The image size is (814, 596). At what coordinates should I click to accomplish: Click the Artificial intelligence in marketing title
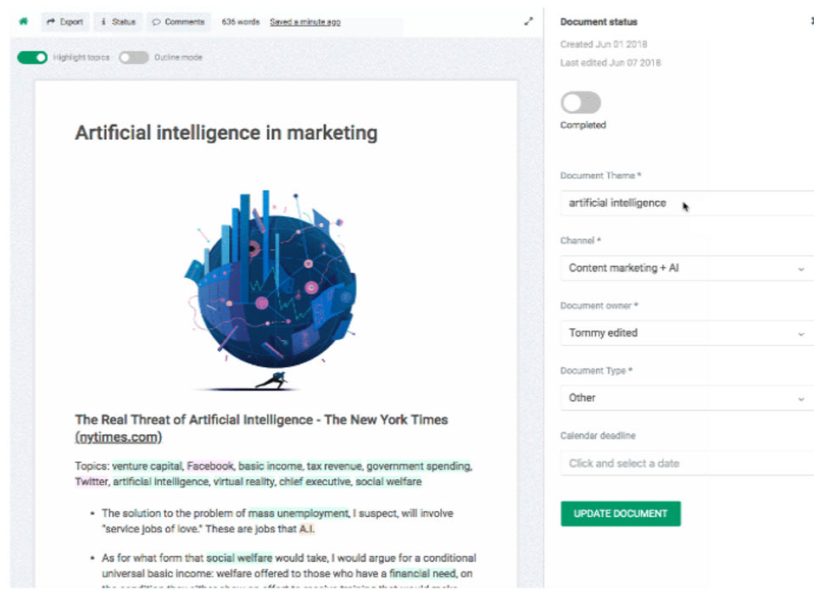[x=226, y=133]
